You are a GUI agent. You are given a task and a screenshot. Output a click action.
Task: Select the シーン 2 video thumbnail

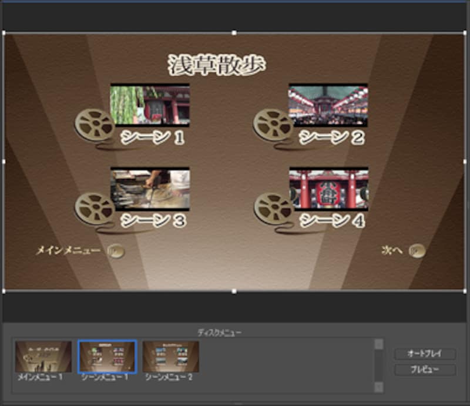[x=328, y=105]
